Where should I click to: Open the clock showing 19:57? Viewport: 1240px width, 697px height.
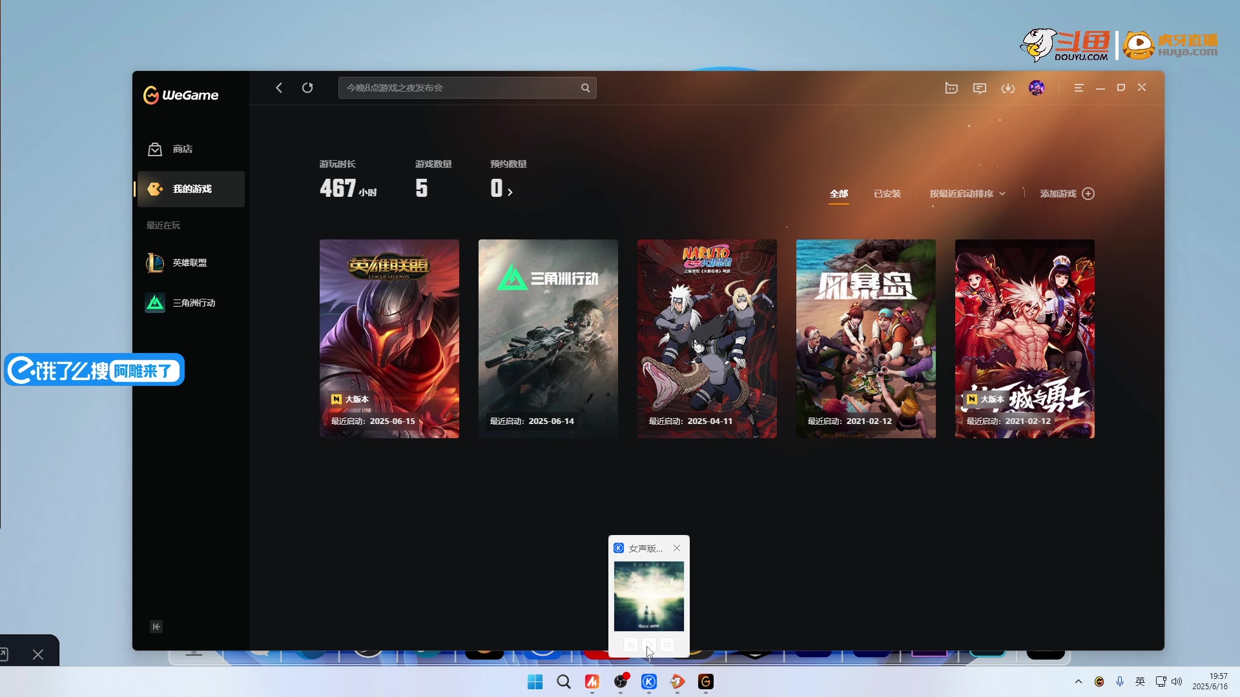click(1210, 682)
